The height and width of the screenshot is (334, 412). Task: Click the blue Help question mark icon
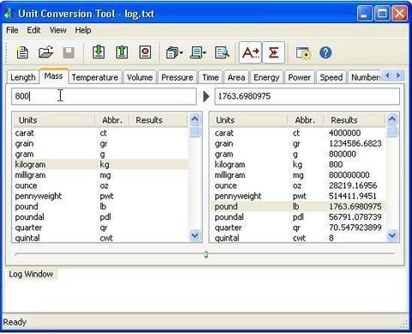(x=325, y=52)
